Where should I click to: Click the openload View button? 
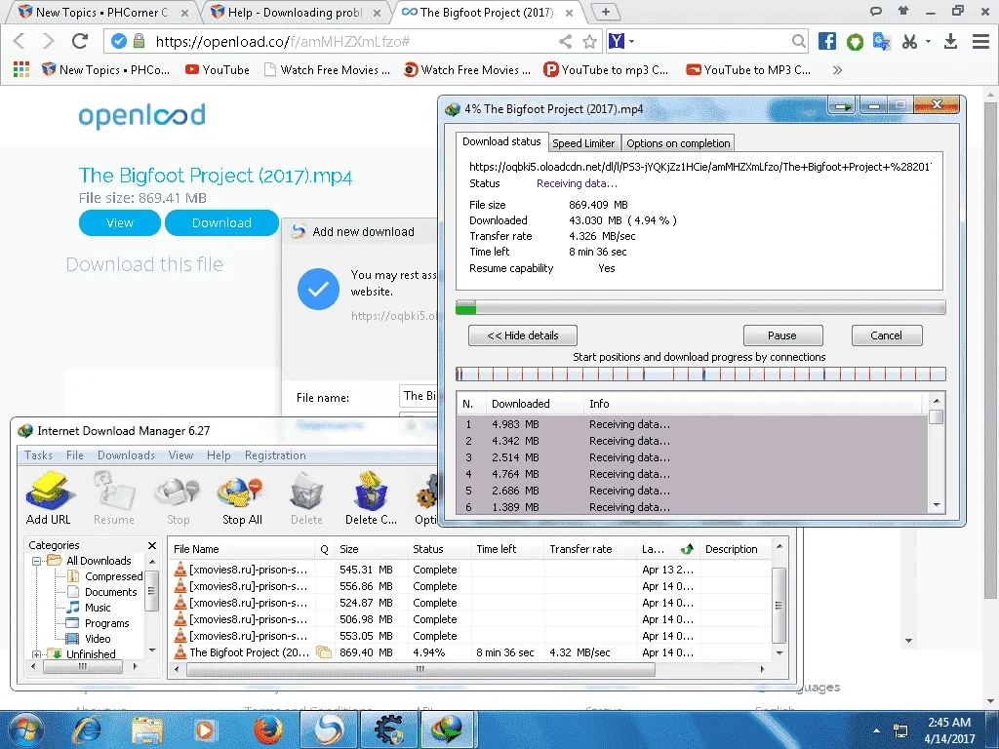tap(120, 223)
